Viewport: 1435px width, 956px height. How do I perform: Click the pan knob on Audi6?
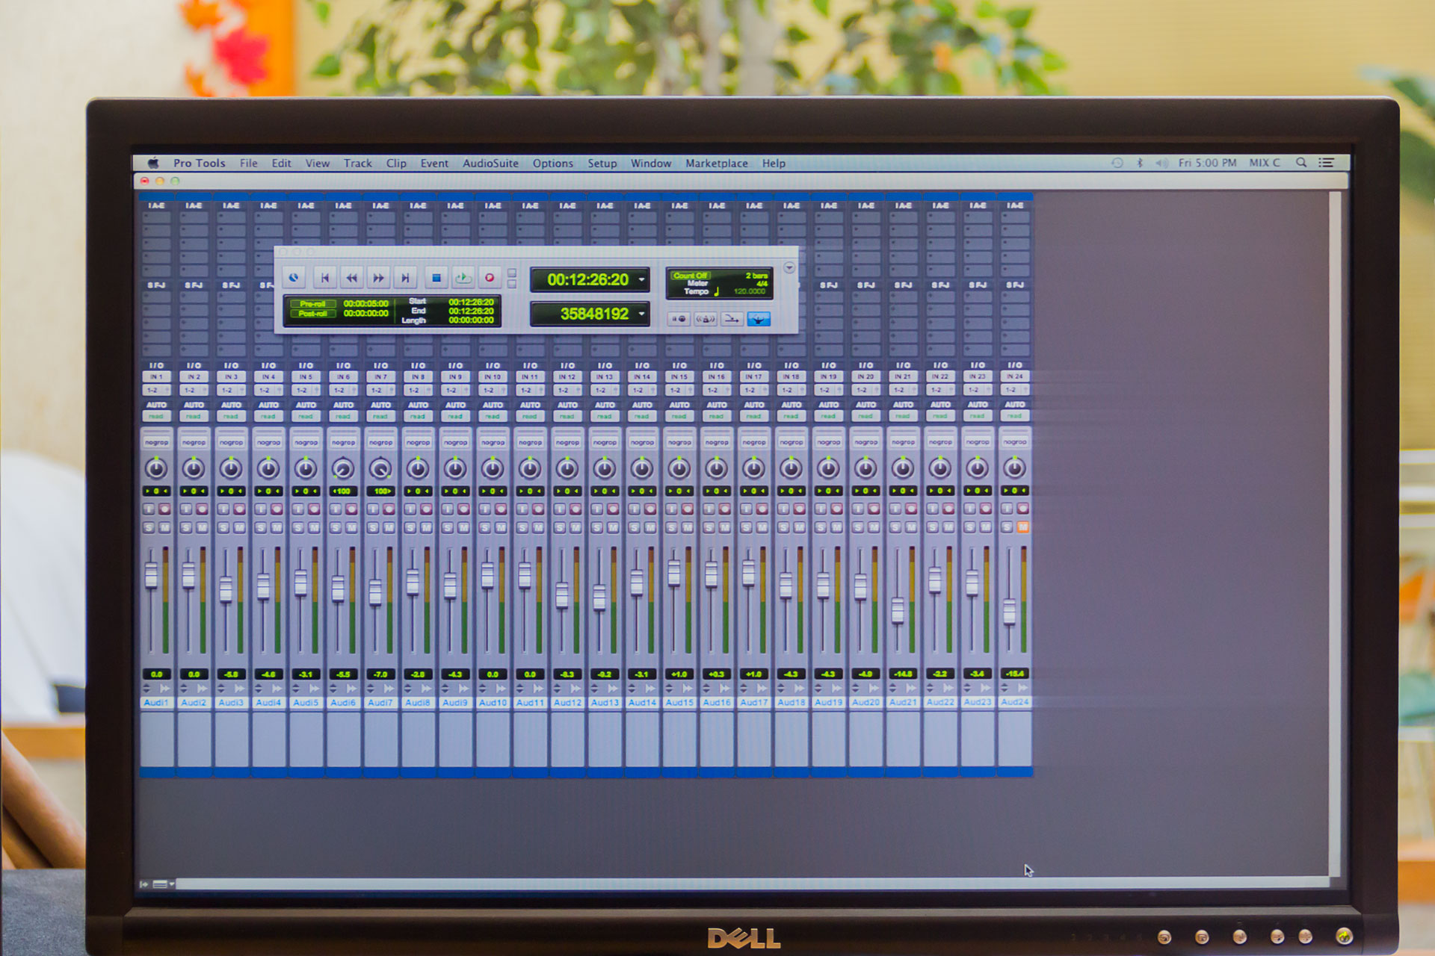pos(343,468)
